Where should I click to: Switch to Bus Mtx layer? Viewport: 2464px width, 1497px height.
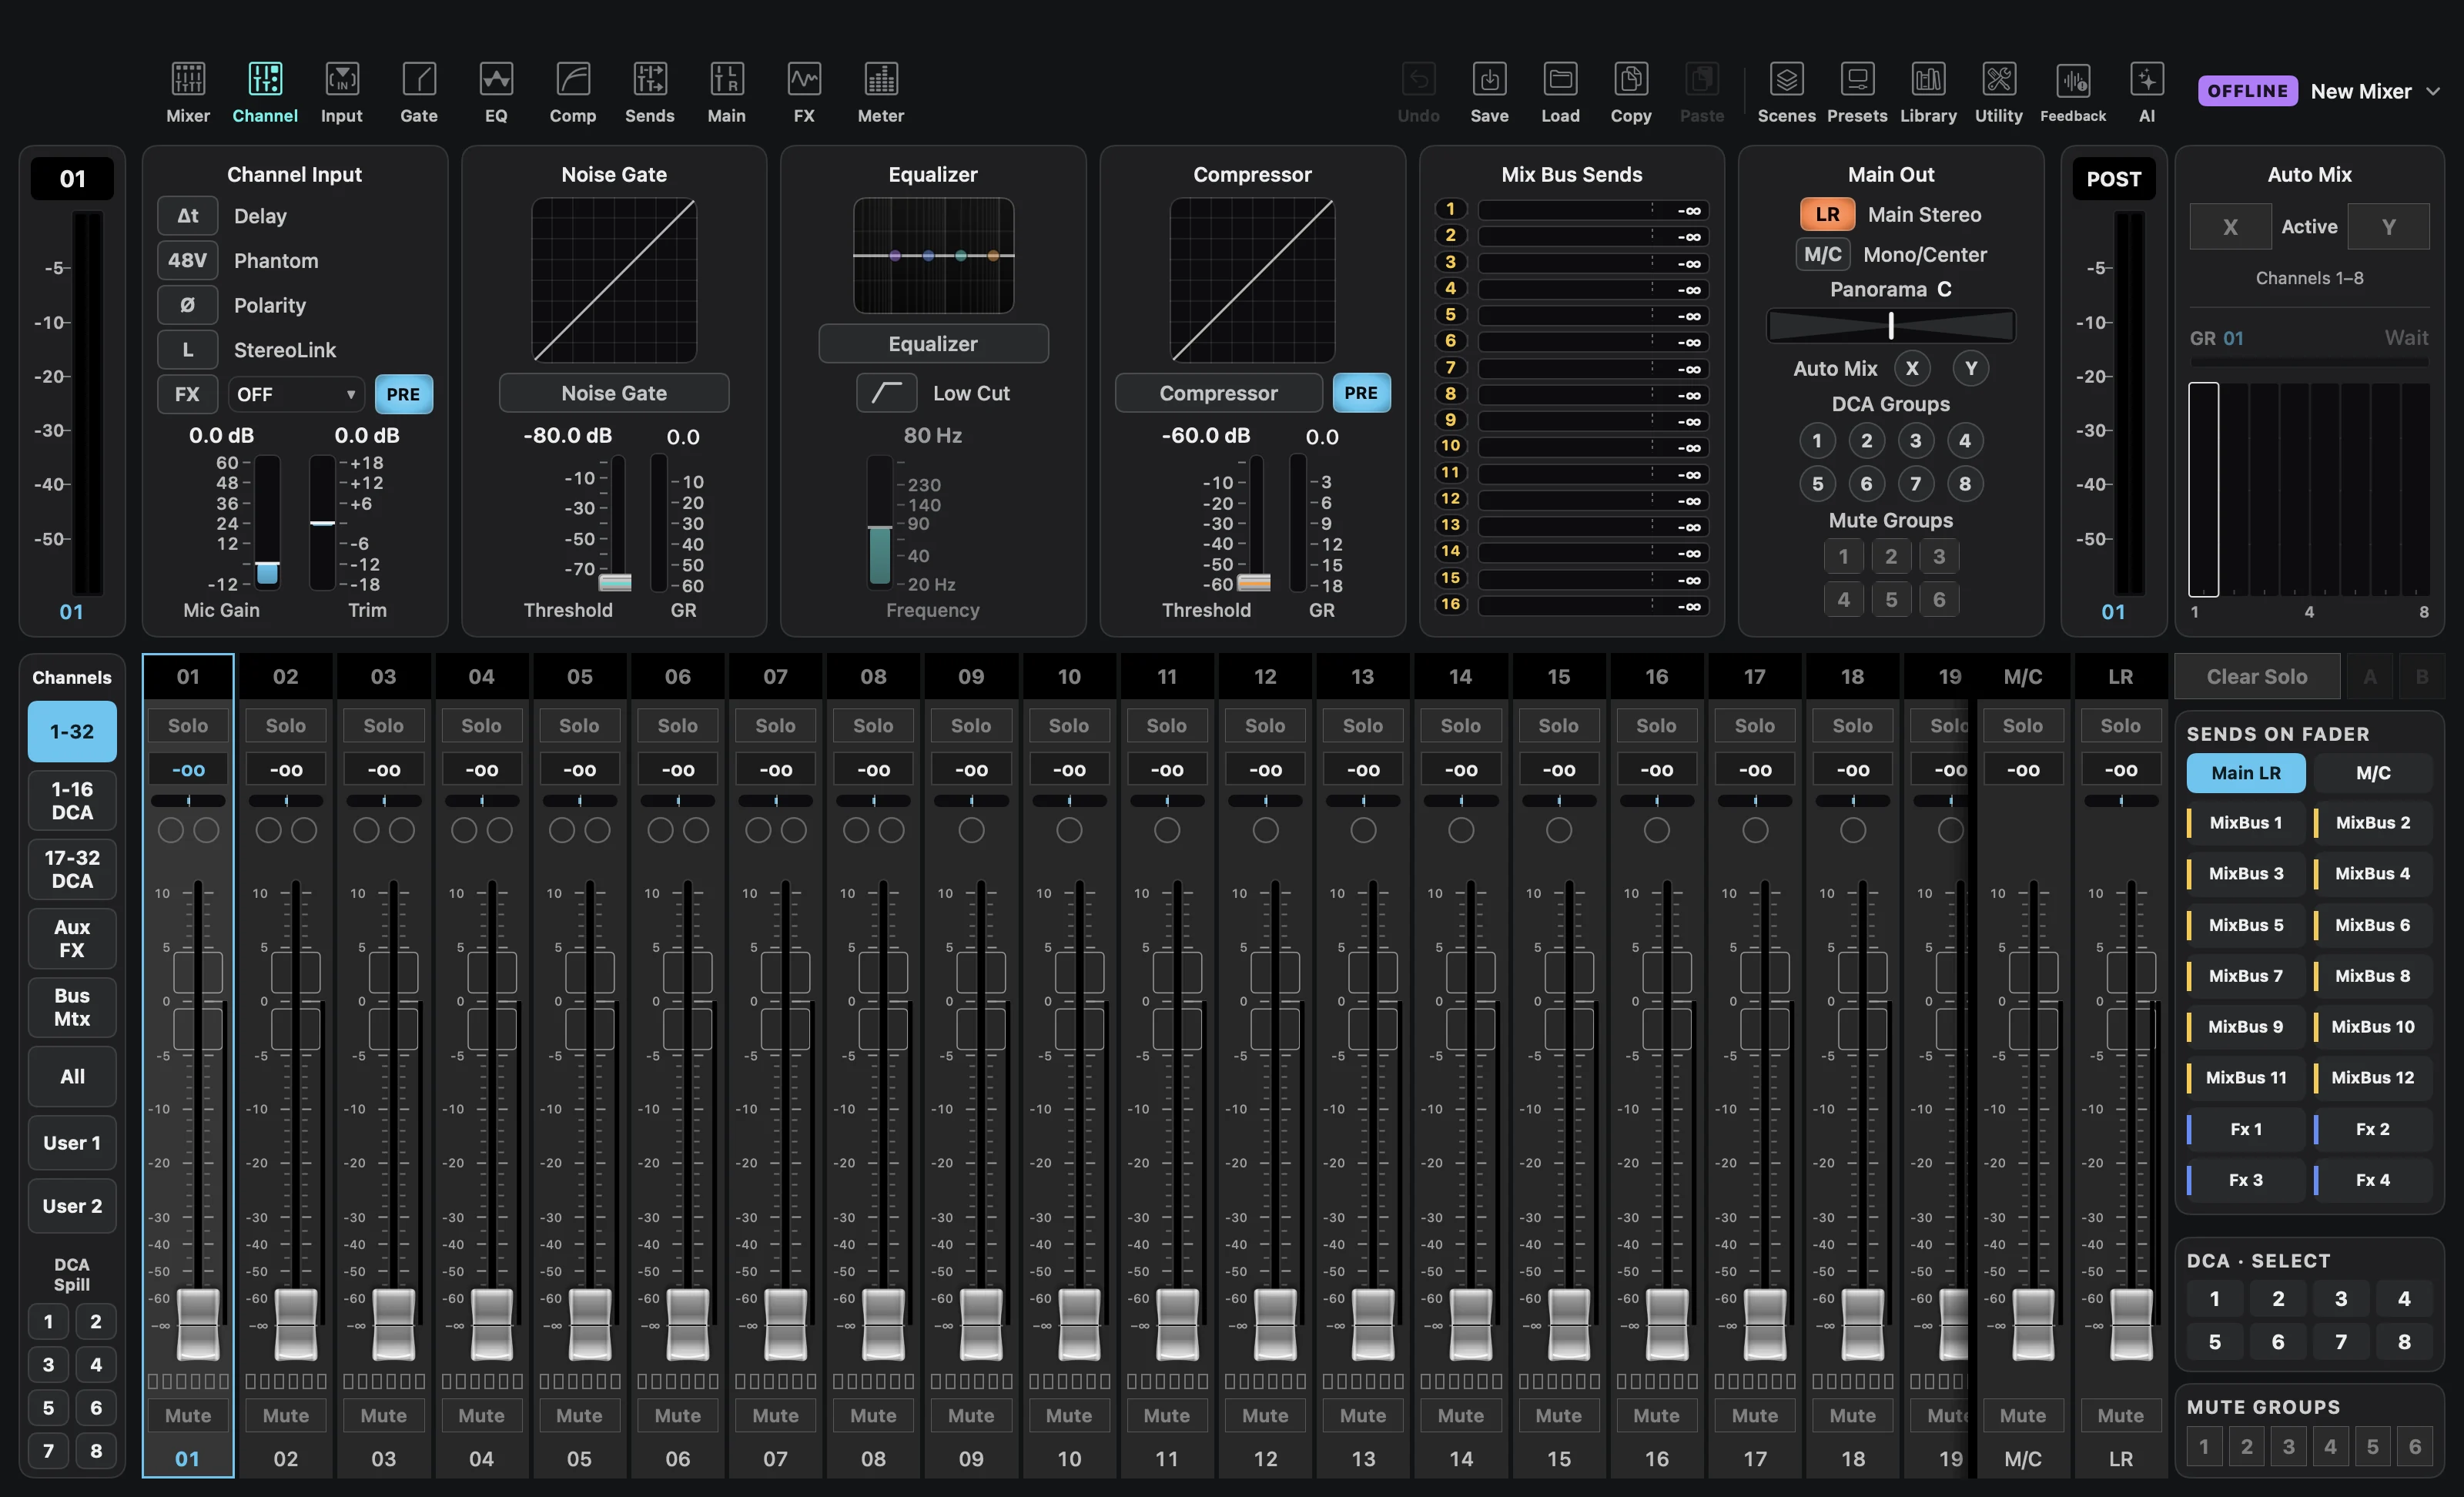tap(72, 1007)
